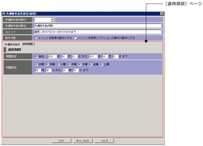The image size is (203, 146).
Task: Close the 共通除外条件設定(拡張) dialog
Action: click(x=162, y=14)
